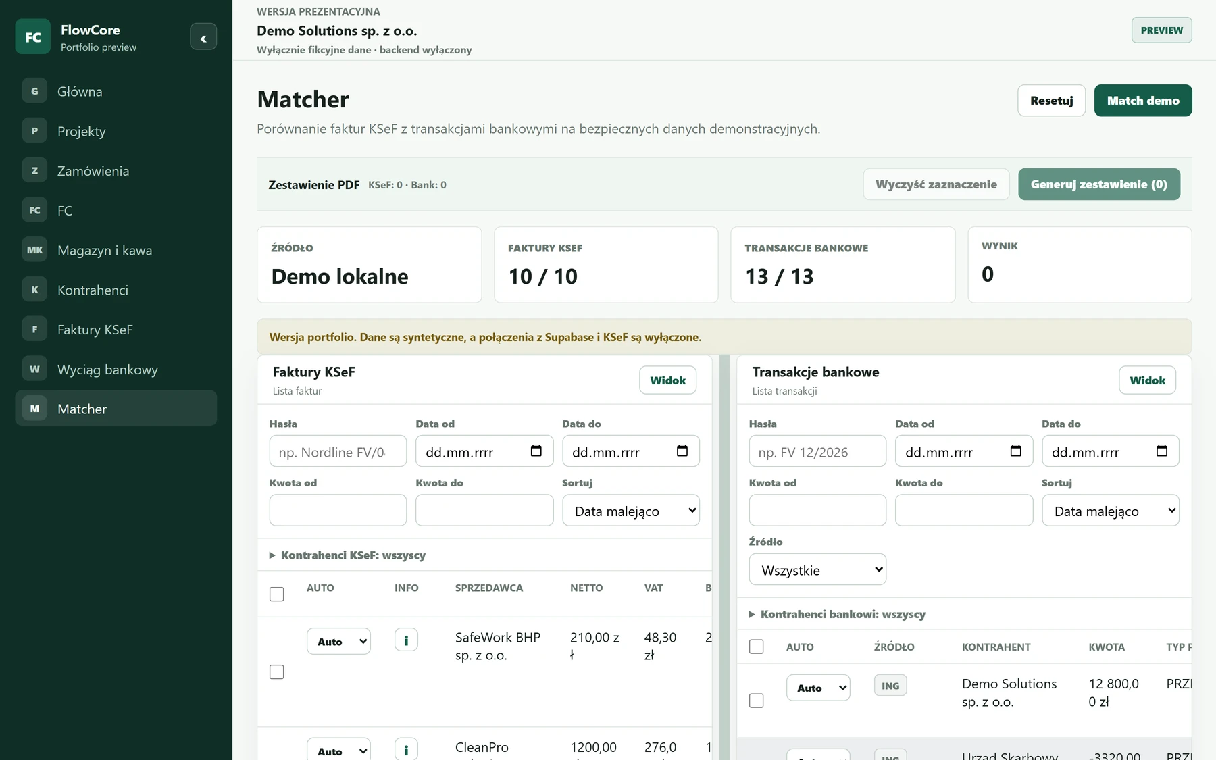Open calendar picker for Faktury Data do
1216x760 pixels.
pyautogui.click(x=682, y=451)
